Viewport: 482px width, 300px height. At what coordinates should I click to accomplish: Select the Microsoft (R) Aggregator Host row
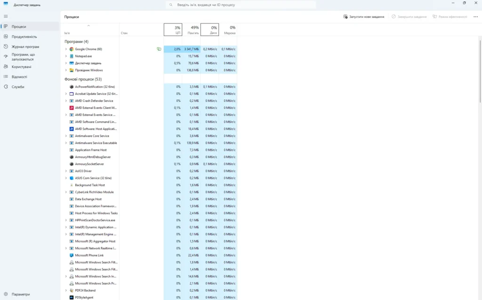pyautogui.click(x=149, y=241)
